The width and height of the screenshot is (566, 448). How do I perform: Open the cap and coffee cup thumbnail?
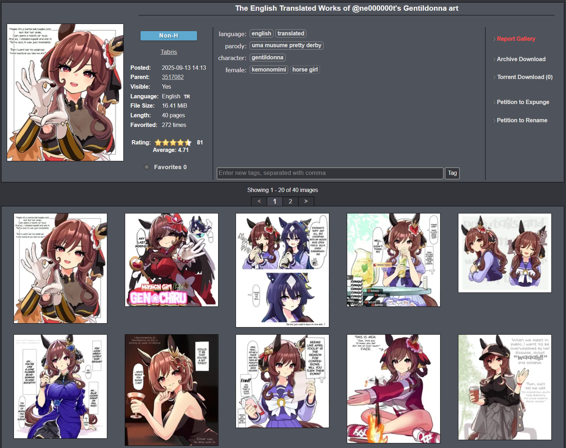(x=505, y=387)
